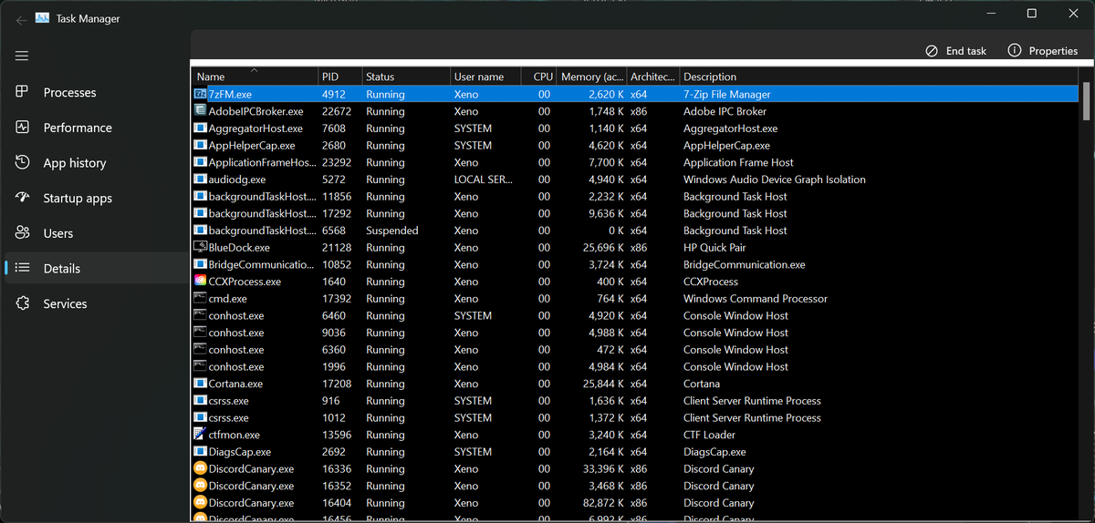Select the App history clock icon
The image size is (1095, 523).
pyautogui.click(x=23, y=162)
